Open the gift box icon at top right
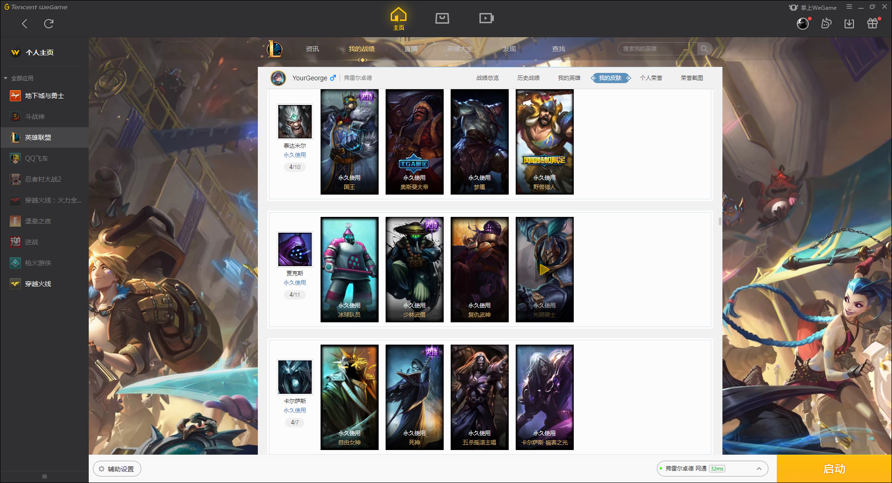892x483 pixels. (872, 23)
